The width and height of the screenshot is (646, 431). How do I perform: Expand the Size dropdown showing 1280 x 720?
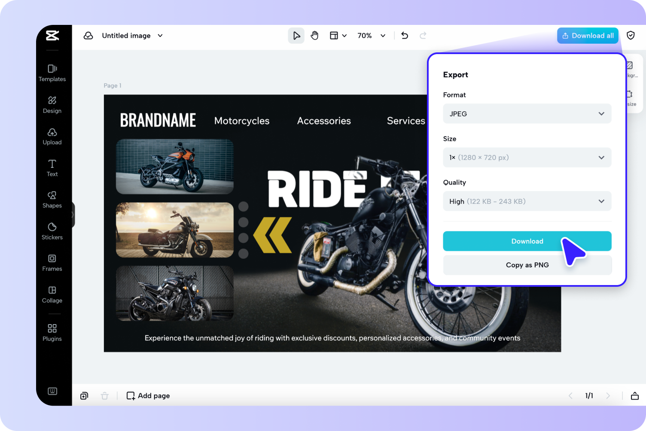point(527,157)
